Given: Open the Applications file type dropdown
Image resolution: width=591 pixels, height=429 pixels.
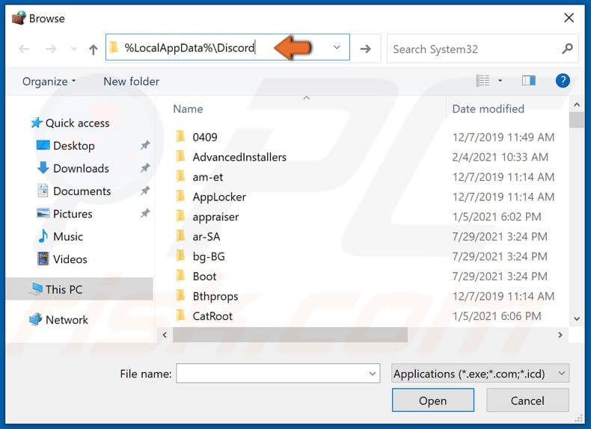Looking at the screenshot, I should [x=480, y=374].
